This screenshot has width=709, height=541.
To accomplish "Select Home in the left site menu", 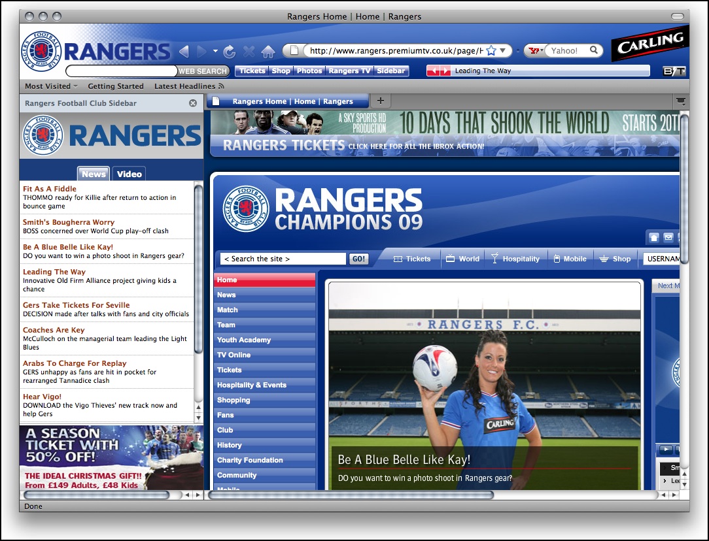I will (x=264, y=280).
